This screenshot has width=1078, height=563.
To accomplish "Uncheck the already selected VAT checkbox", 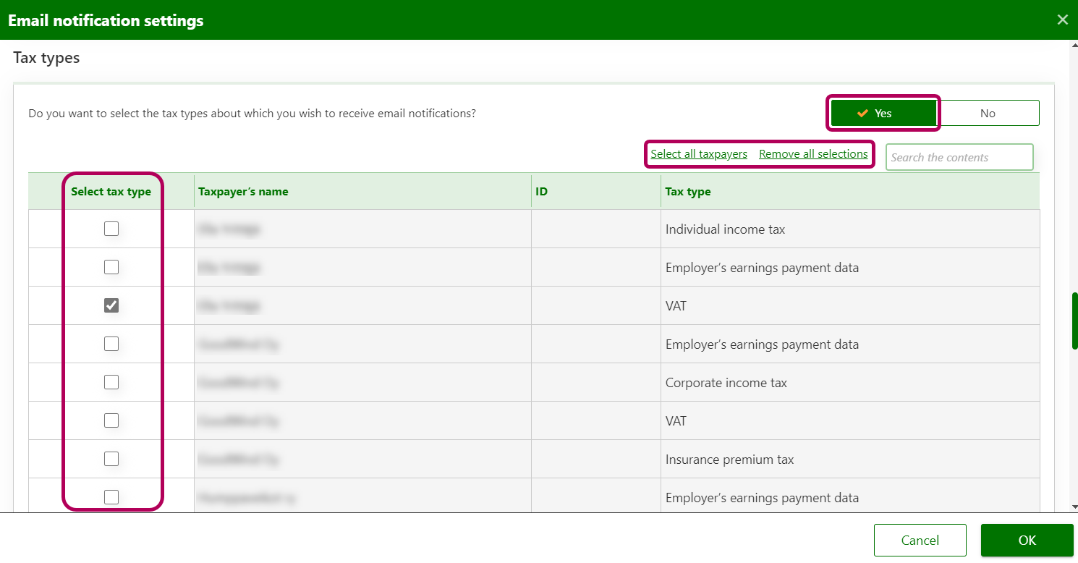I will click(x=111, y=305).
